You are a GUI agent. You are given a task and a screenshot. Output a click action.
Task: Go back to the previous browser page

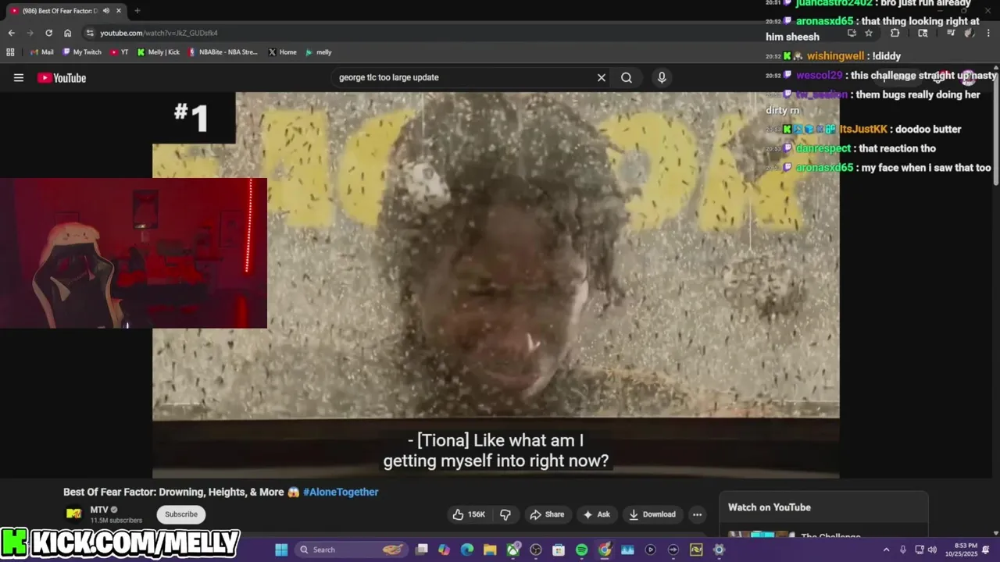(x=11, y=33)
